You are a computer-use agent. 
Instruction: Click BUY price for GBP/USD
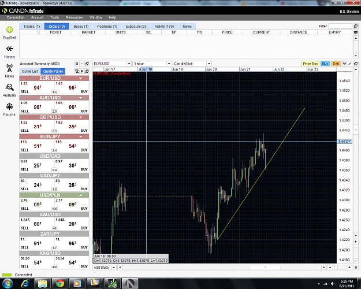coord(72,127)
